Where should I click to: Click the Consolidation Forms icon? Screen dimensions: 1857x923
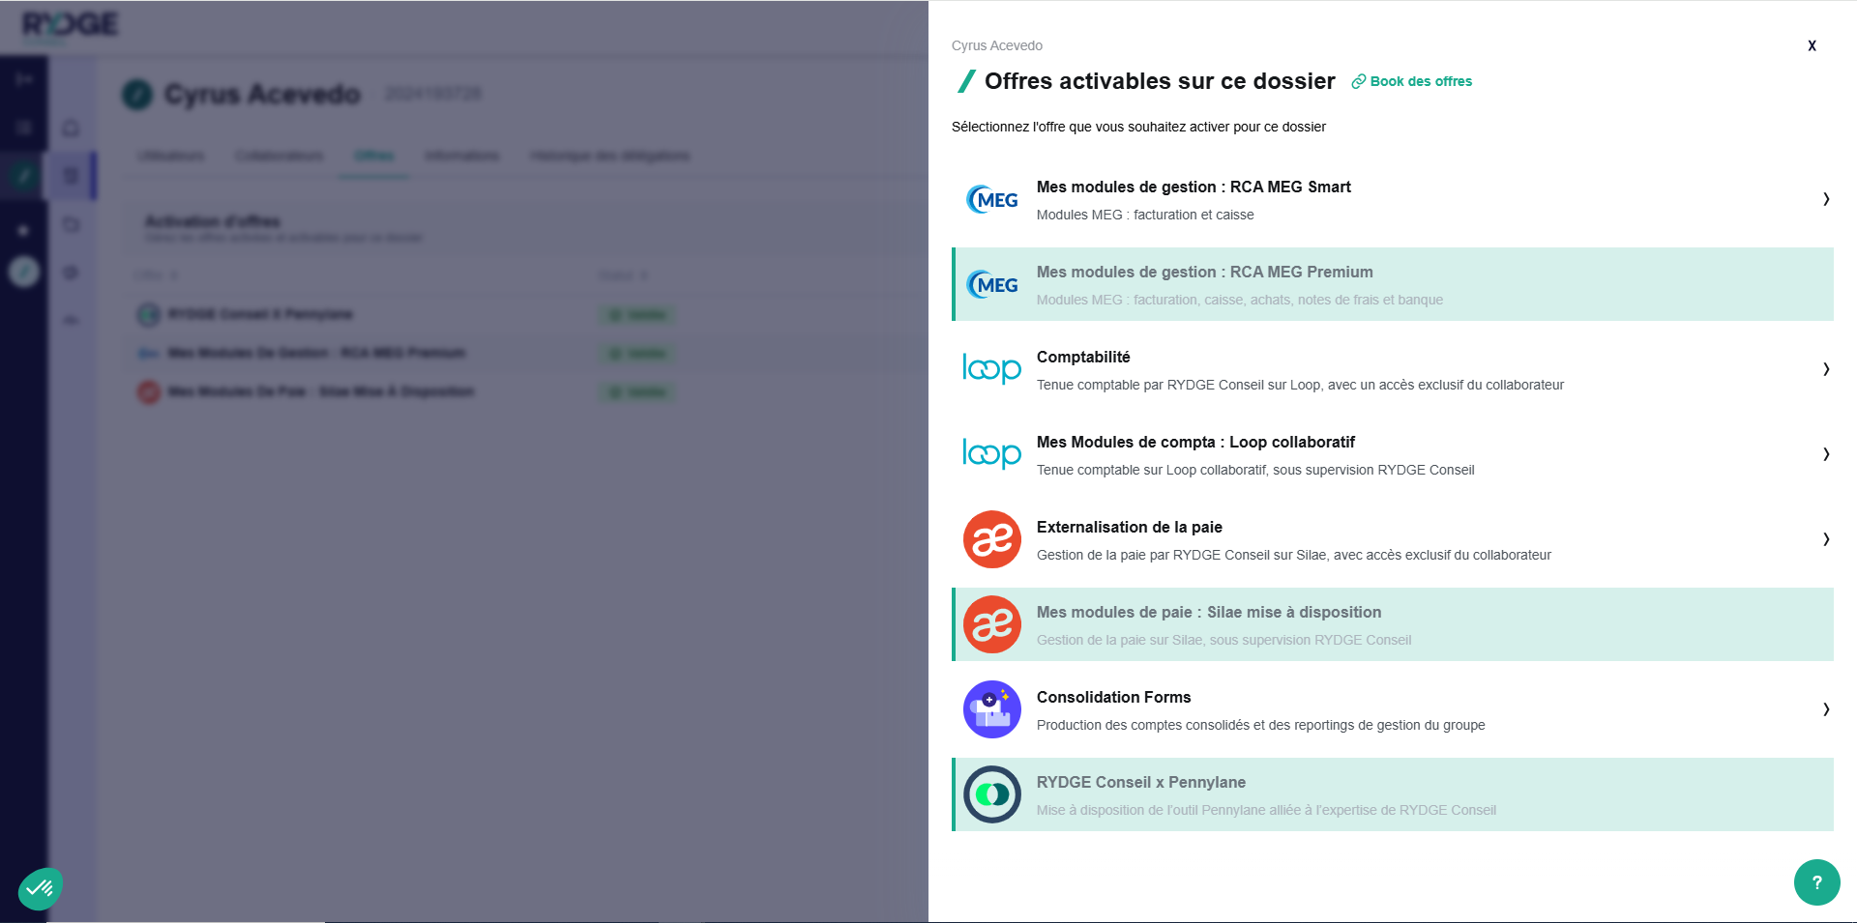pyautogui.click(x=992, y=709)
